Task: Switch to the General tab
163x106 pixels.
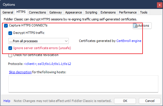Action: (8, 12)
